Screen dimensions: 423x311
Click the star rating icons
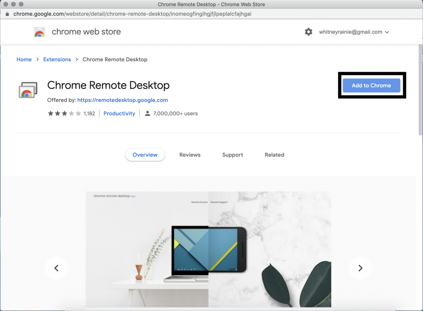pyautogui.click(x=64, y=113)
